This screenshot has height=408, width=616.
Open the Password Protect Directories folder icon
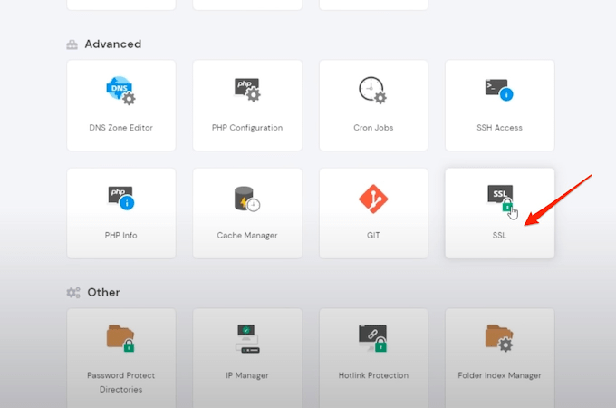point(120,338)
